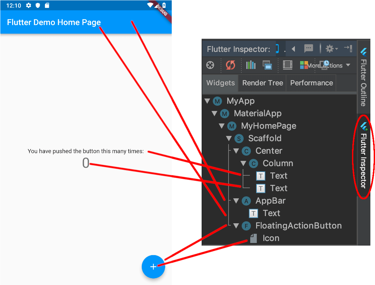375x285 pixels.
Task: Select the MaterialApp widget row
Action: pyautogui.click(x=279, y=113)
